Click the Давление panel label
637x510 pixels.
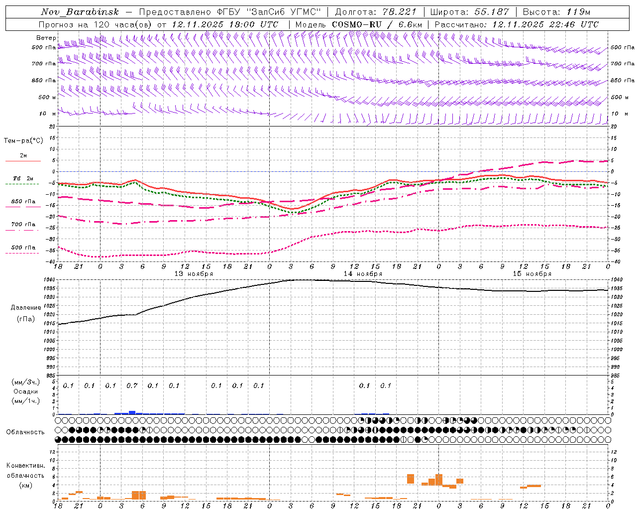click(26, 308)
